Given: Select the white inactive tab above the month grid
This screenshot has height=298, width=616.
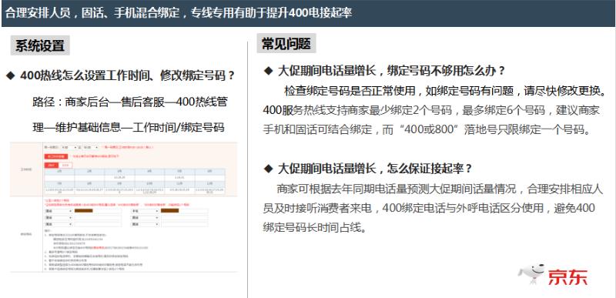Looking at the screenshot, I should click(65, 166).
